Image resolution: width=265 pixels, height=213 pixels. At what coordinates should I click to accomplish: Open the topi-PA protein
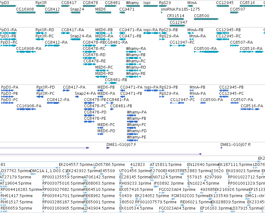coord(151,90)
